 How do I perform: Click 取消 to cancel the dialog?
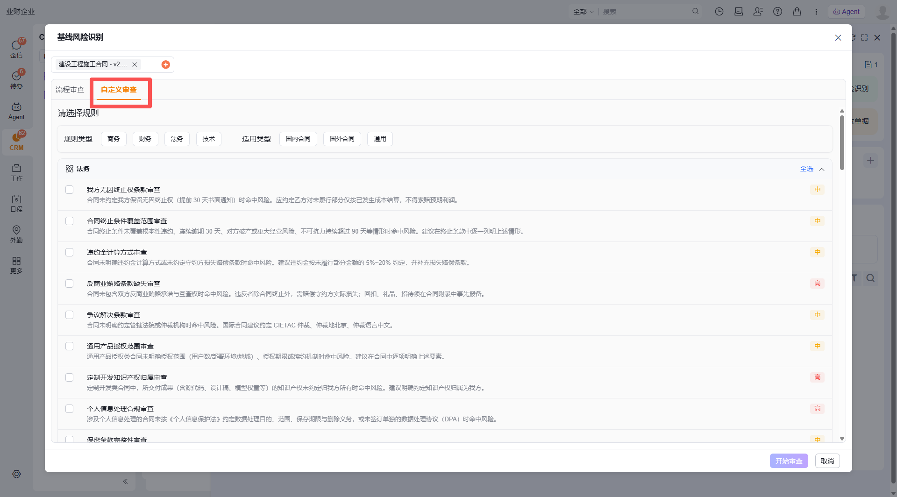(x=827, y=461)
